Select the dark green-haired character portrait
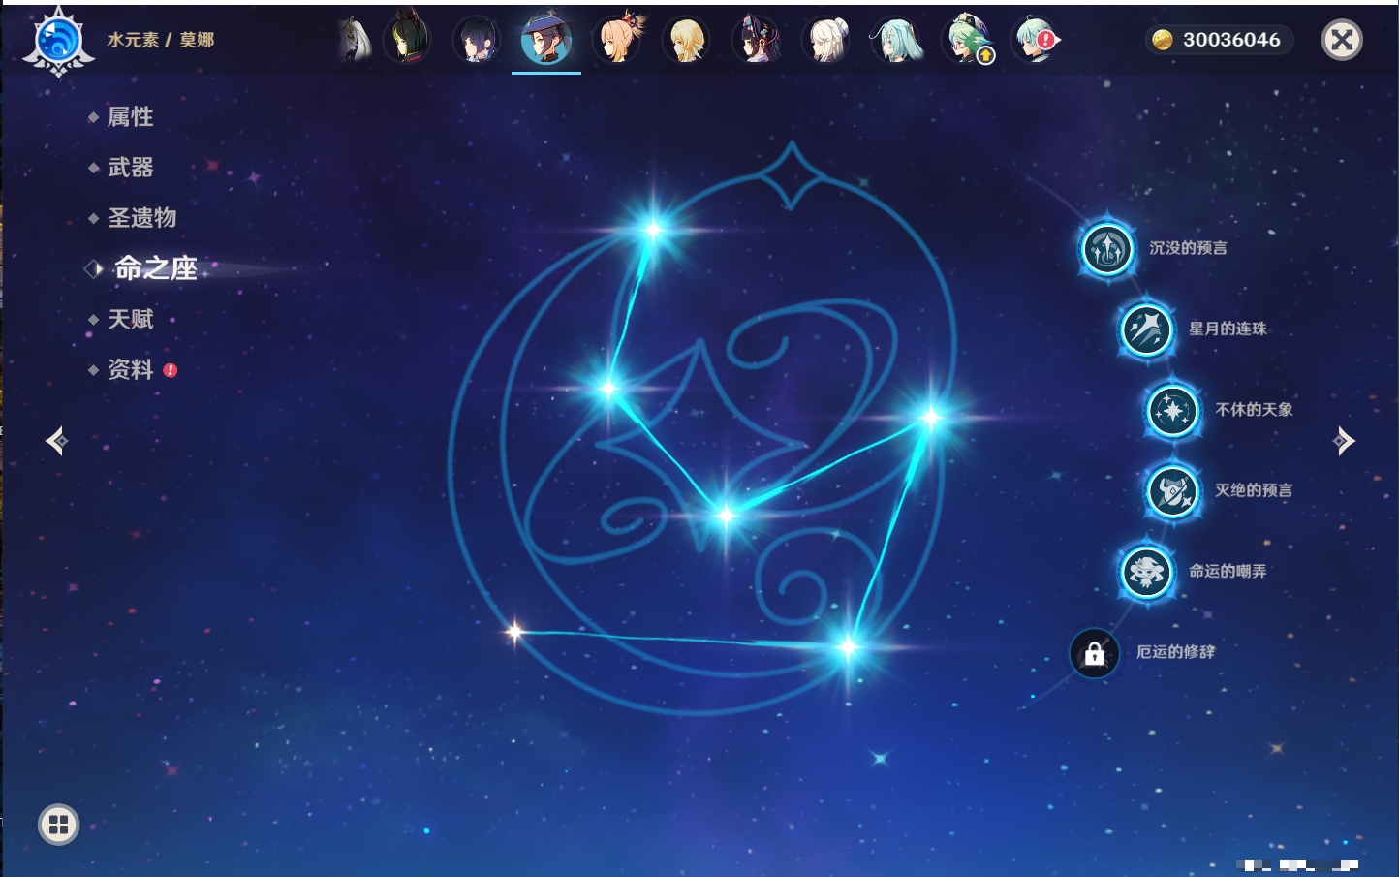Screen dimensions: 1399x877 408,40
